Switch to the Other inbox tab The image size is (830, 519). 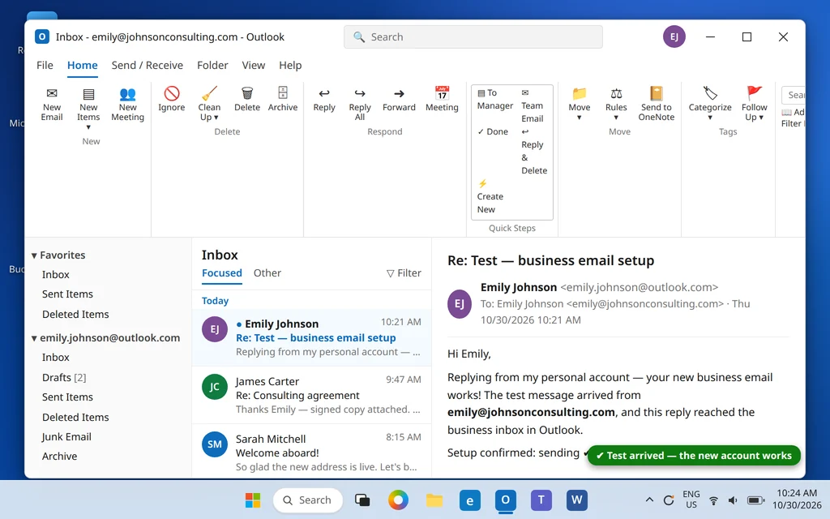[267, 272]
